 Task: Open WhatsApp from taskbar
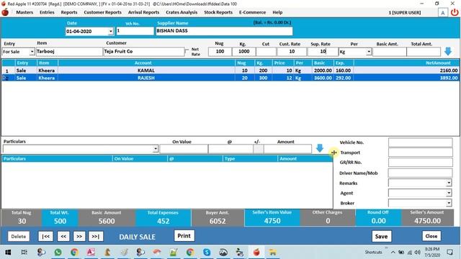(x=58, y=252)
